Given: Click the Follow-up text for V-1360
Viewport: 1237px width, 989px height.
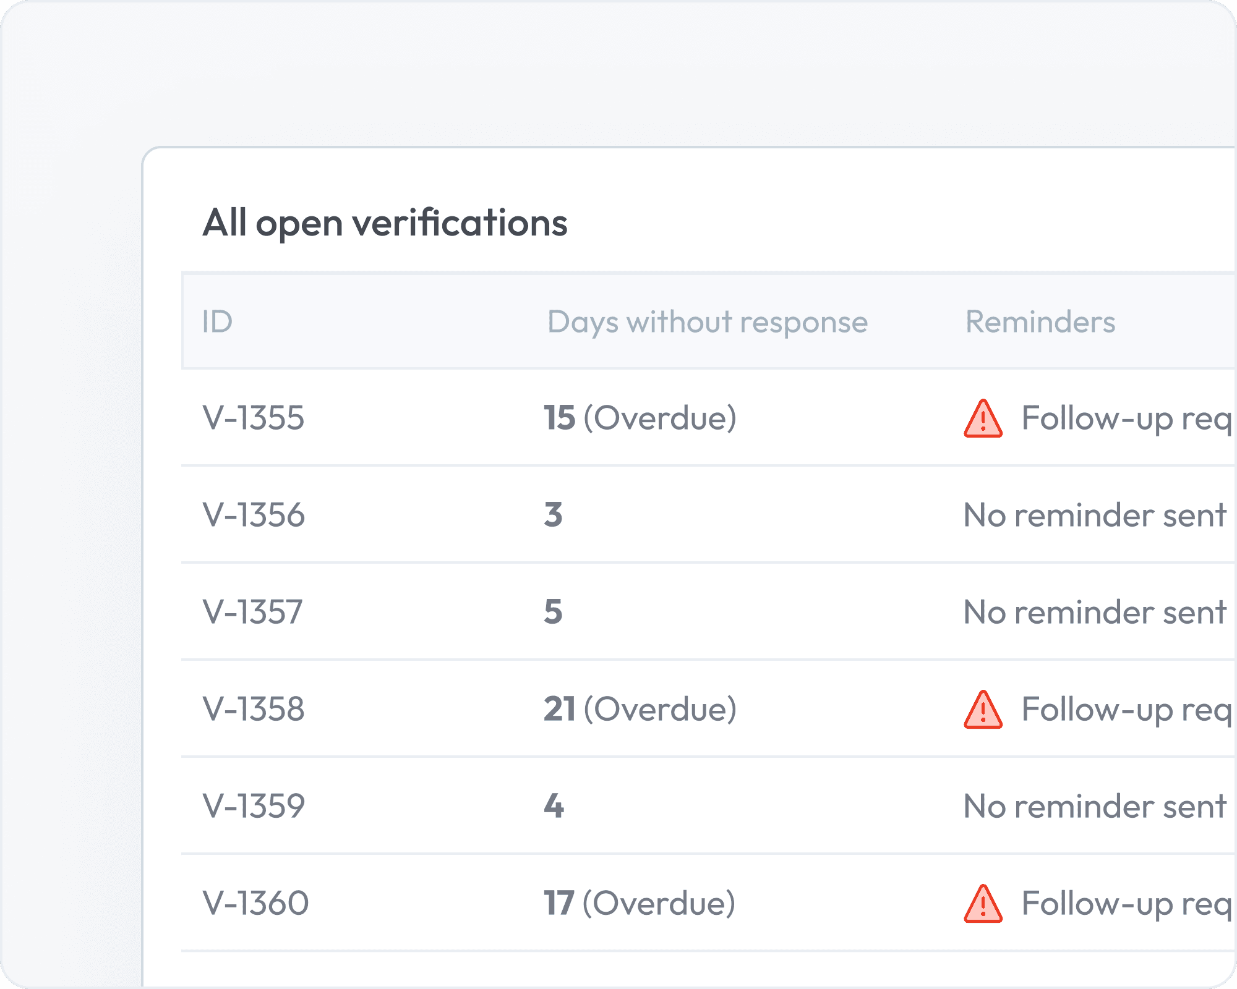Looking at the screenshot, I should (x=1127, y=904).
